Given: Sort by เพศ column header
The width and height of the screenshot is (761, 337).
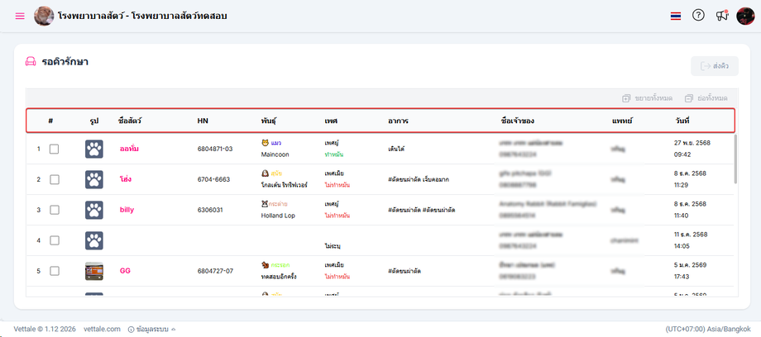Looking at the screenshot, I should point(331,121).
